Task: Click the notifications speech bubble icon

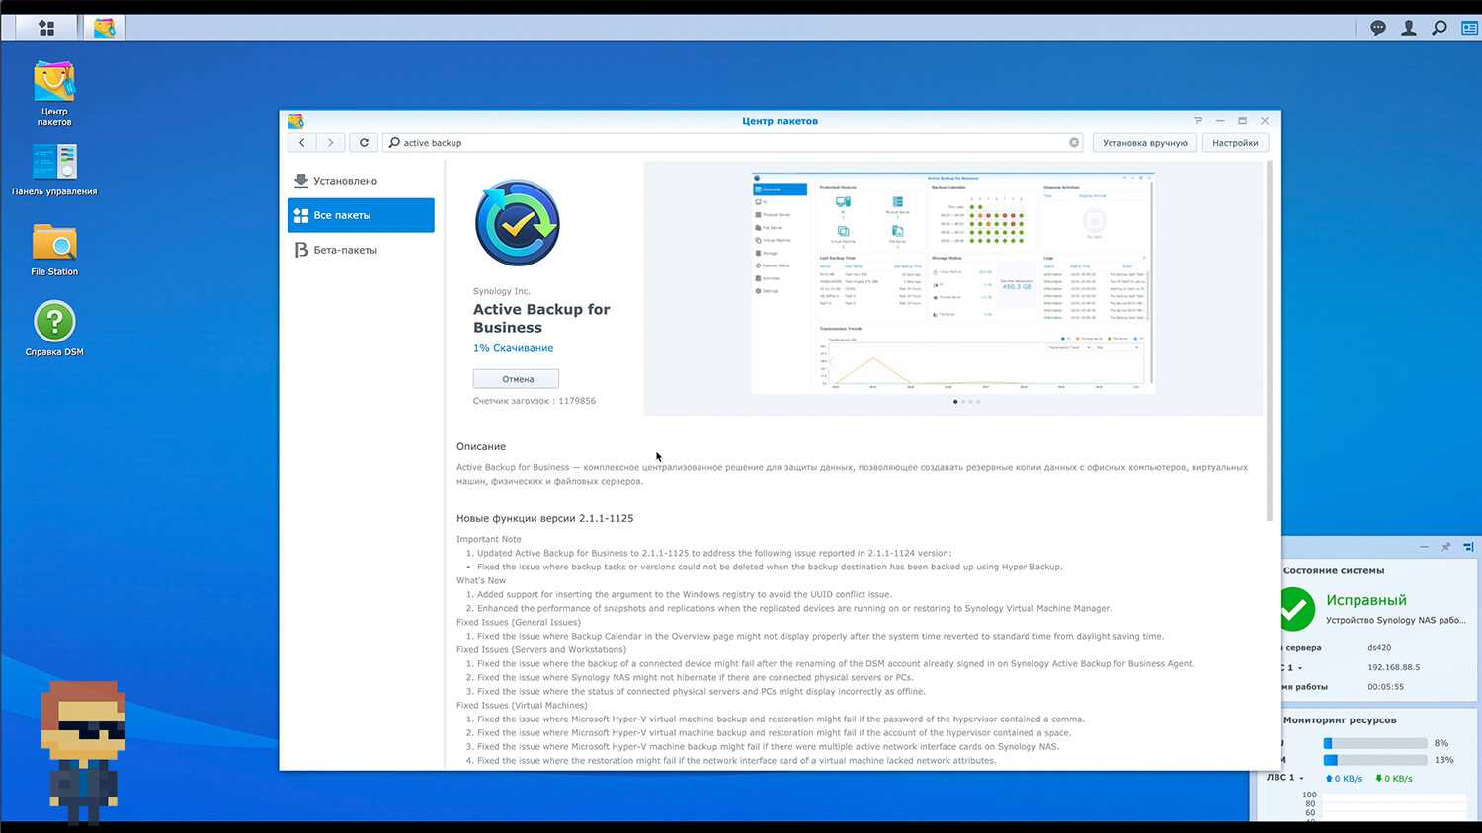Action: pyautogui.click(x=1378, y=28)
